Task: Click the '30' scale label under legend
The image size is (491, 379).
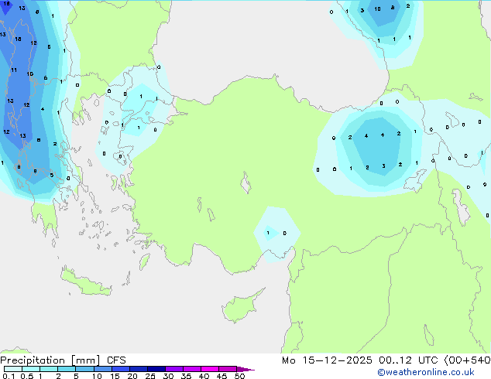Action: tap(168, 376)
